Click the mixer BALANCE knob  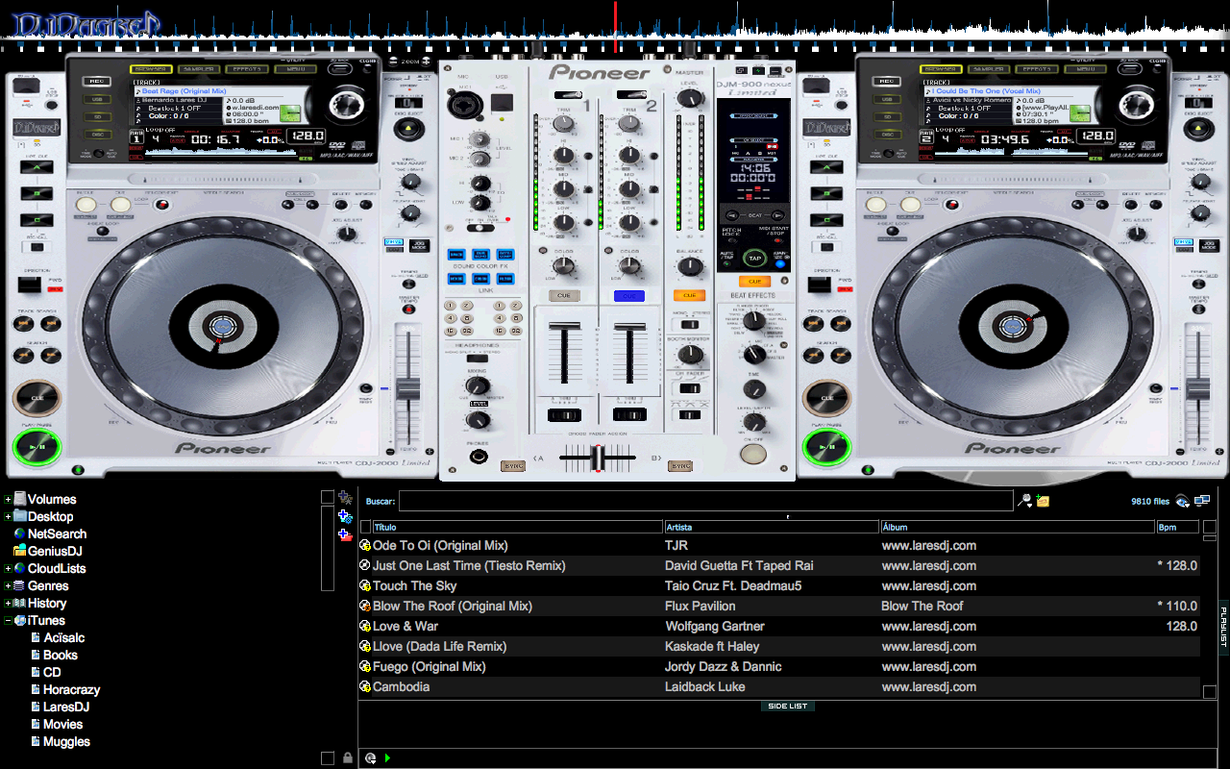[689, 266]
